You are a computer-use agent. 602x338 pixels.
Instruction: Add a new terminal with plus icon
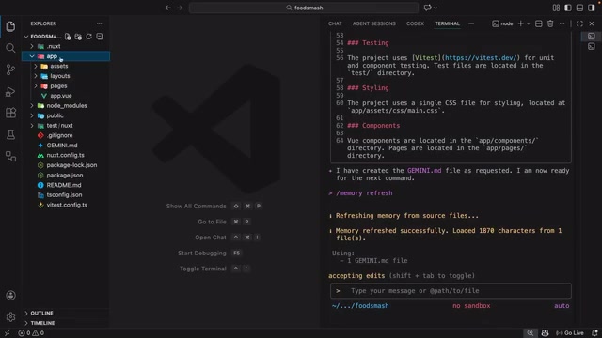point(520,23)
